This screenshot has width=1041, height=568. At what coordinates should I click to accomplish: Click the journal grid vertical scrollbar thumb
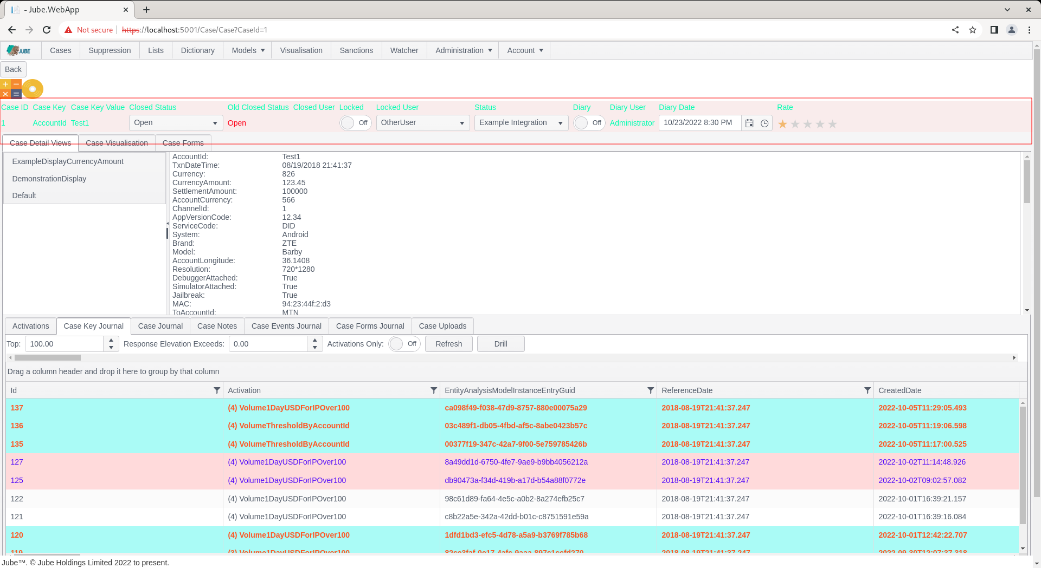tap(1023, 465)
